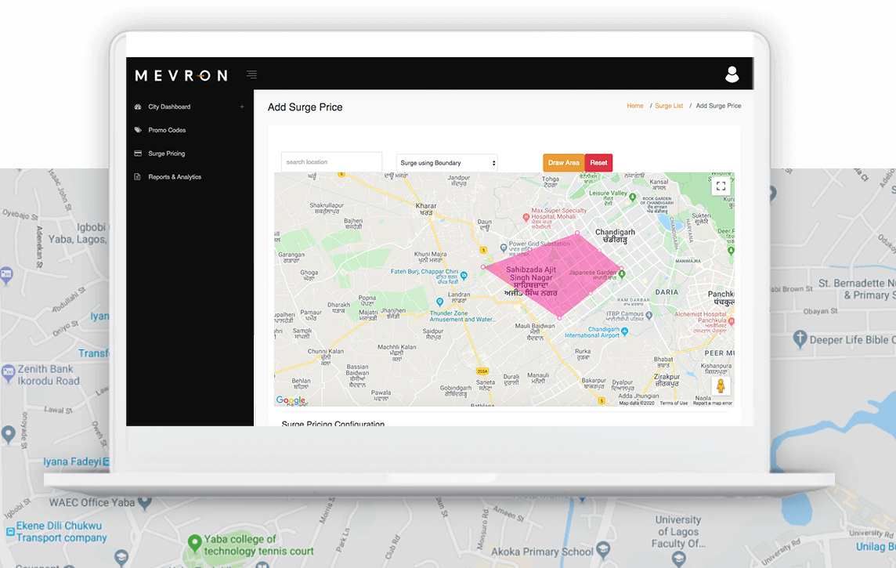Viewport: 896px width, 568px height.
Task: Click the MEVRON logo
Action: (x=181, y=75)
